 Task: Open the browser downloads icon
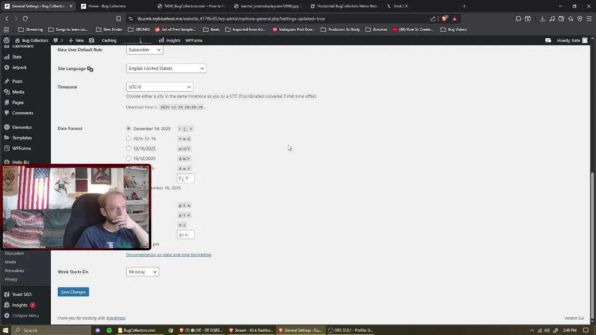[x=542, y=19]
